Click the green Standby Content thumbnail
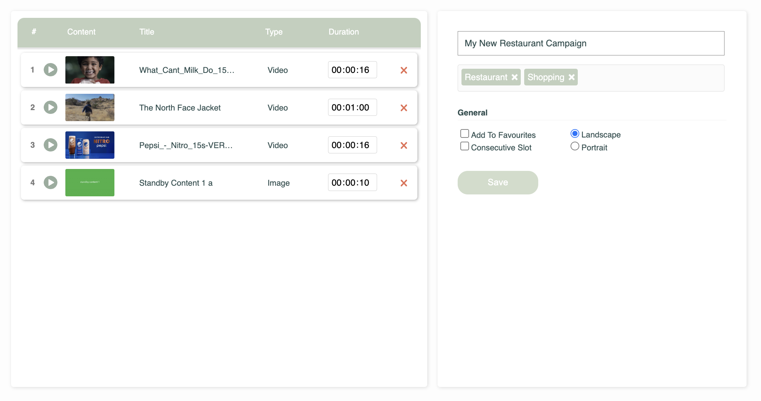 [x=90, y=183]
